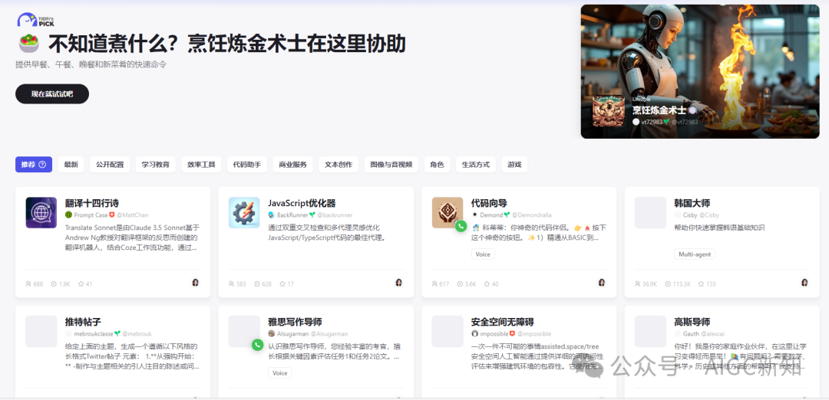The height and width of the screenshot is (400, 829).
Task: Open the 公开配置 tab
Action: point(110,165)
